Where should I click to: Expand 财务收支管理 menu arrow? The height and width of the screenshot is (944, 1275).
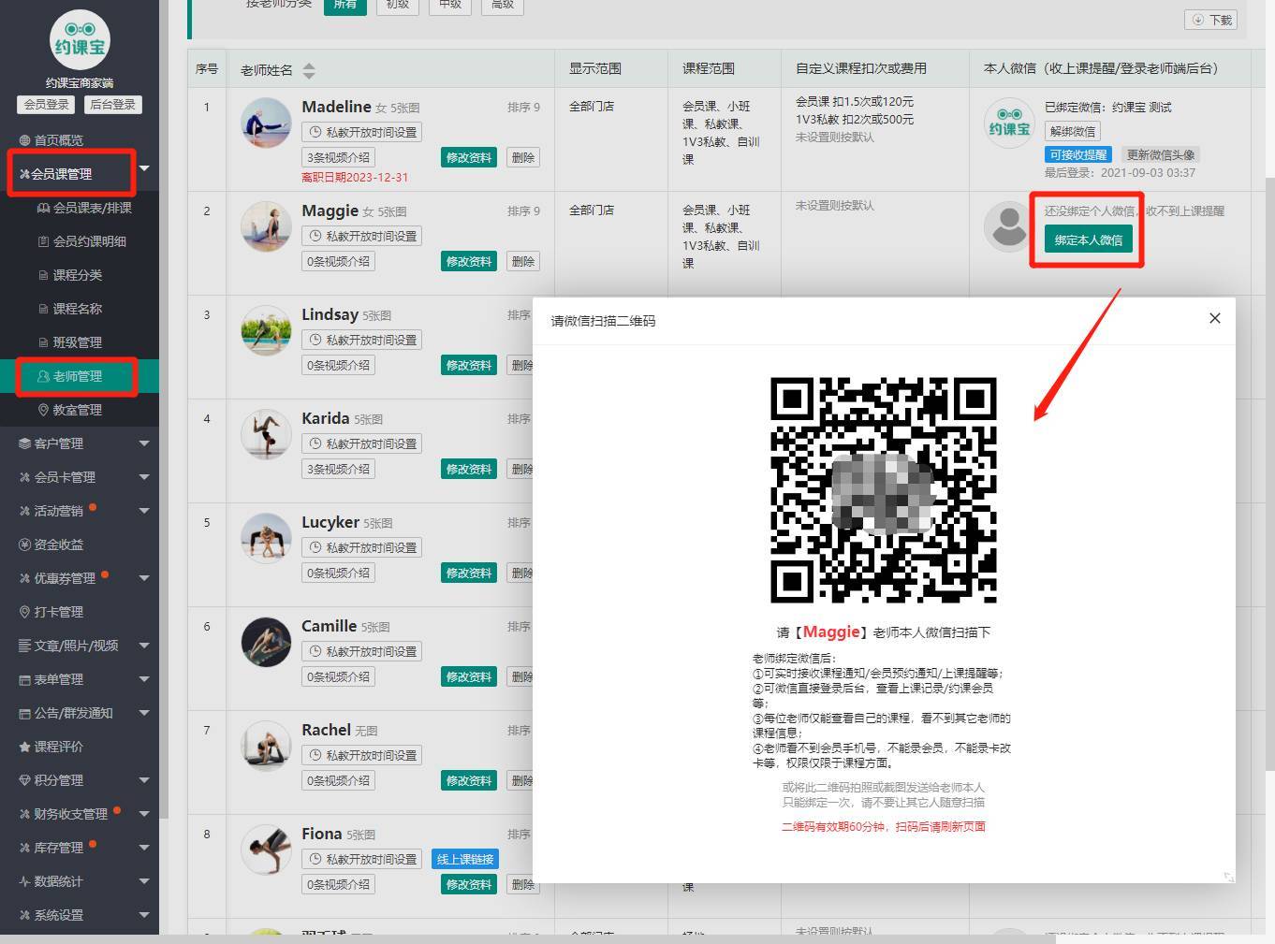pyautogui.click(x=144, y=814)
